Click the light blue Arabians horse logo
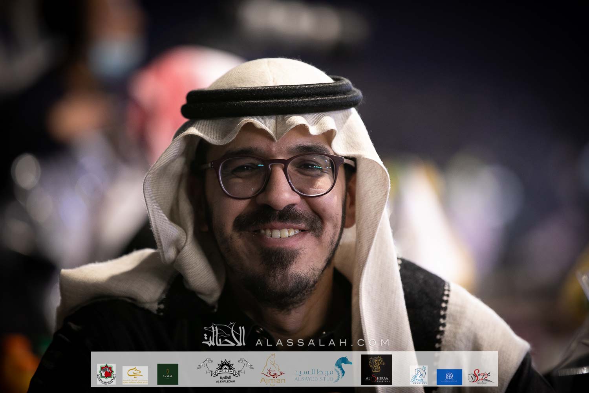 418,375
